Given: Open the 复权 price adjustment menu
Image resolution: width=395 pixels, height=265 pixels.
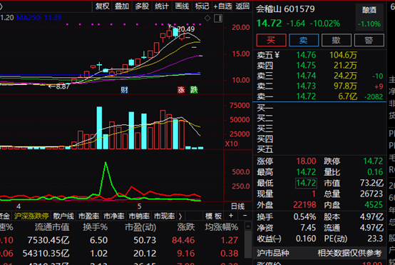Looking at the screenshot, I should pyautogui.click(x=102, y=6).
